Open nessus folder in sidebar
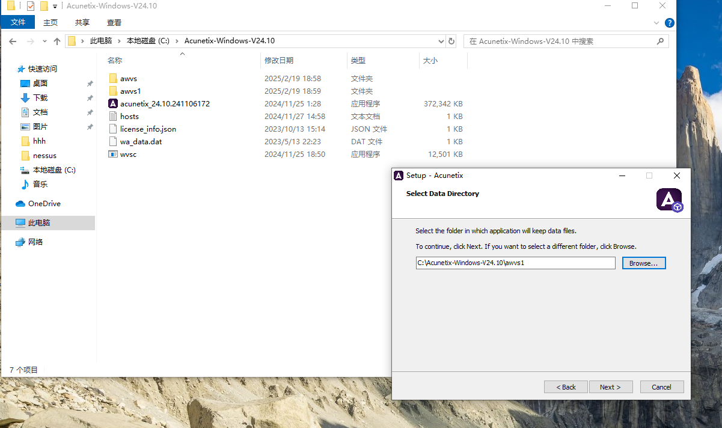Screen dimensions: 722x428 click(x=44, y=156)
